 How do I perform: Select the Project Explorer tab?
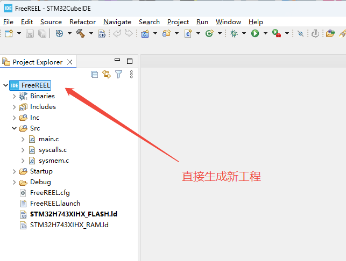click(38, 62)
